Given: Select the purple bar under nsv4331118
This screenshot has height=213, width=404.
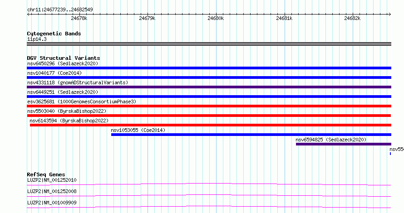Looking at the screenshot, I should [x=209, y=87].
